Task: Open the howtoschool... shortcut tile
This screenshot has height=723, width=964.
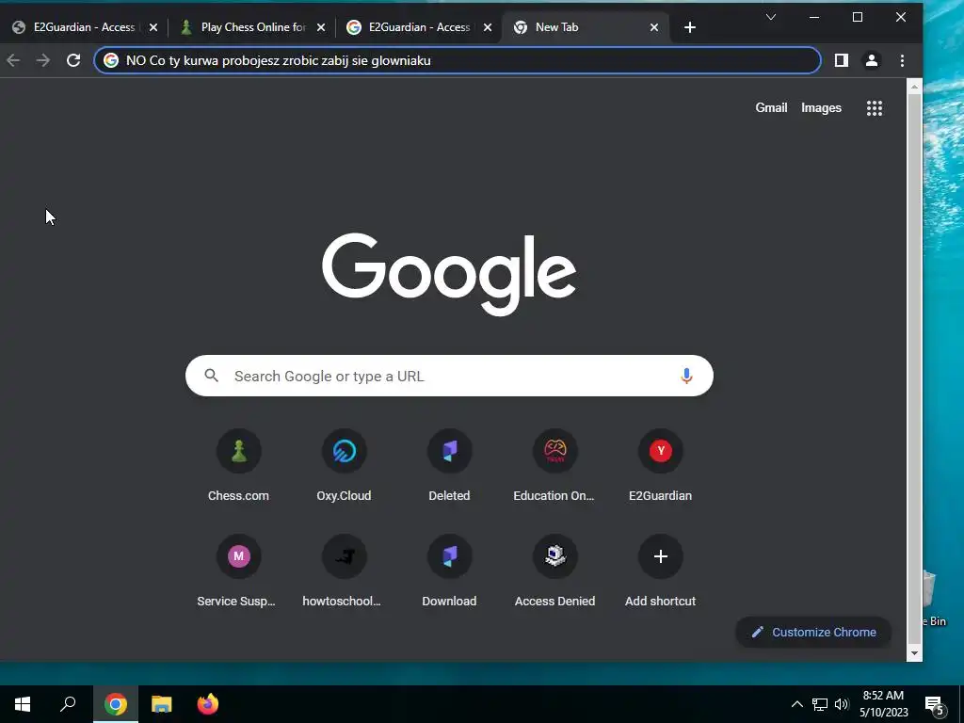Action: click(344, 571)
